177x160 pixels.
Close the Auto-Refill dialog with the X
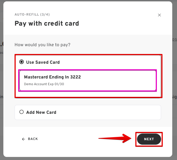pos(159,15)
